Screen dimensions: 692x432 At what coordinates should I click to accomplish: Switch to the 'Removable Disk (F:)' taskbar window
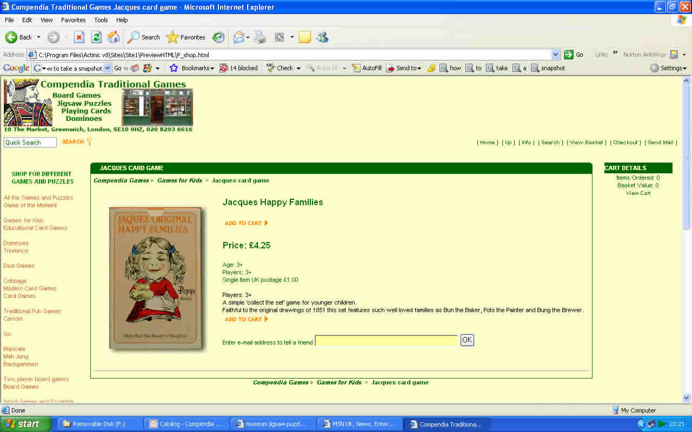point(98,424)
